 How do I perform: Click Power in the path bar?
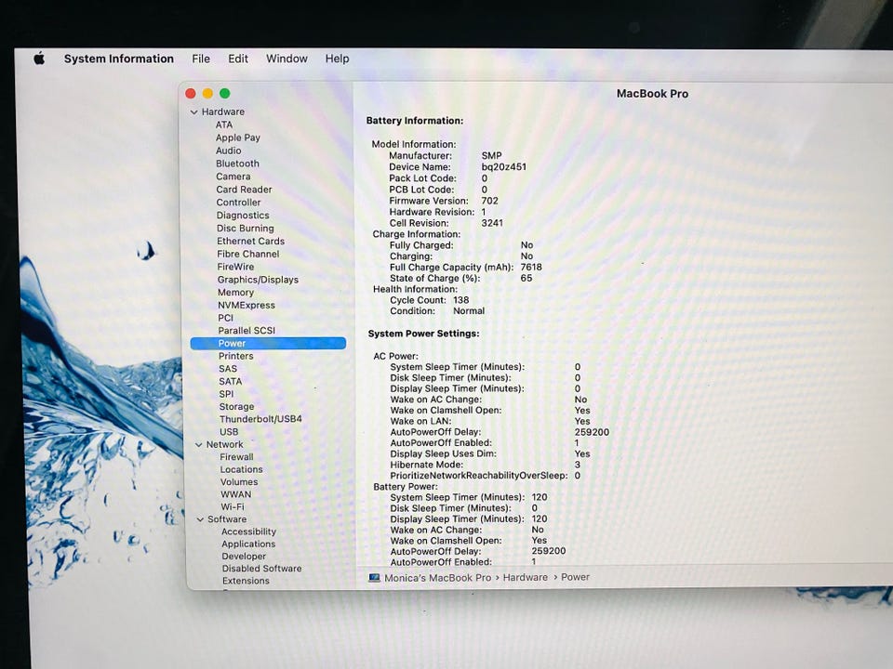(575, 577)
